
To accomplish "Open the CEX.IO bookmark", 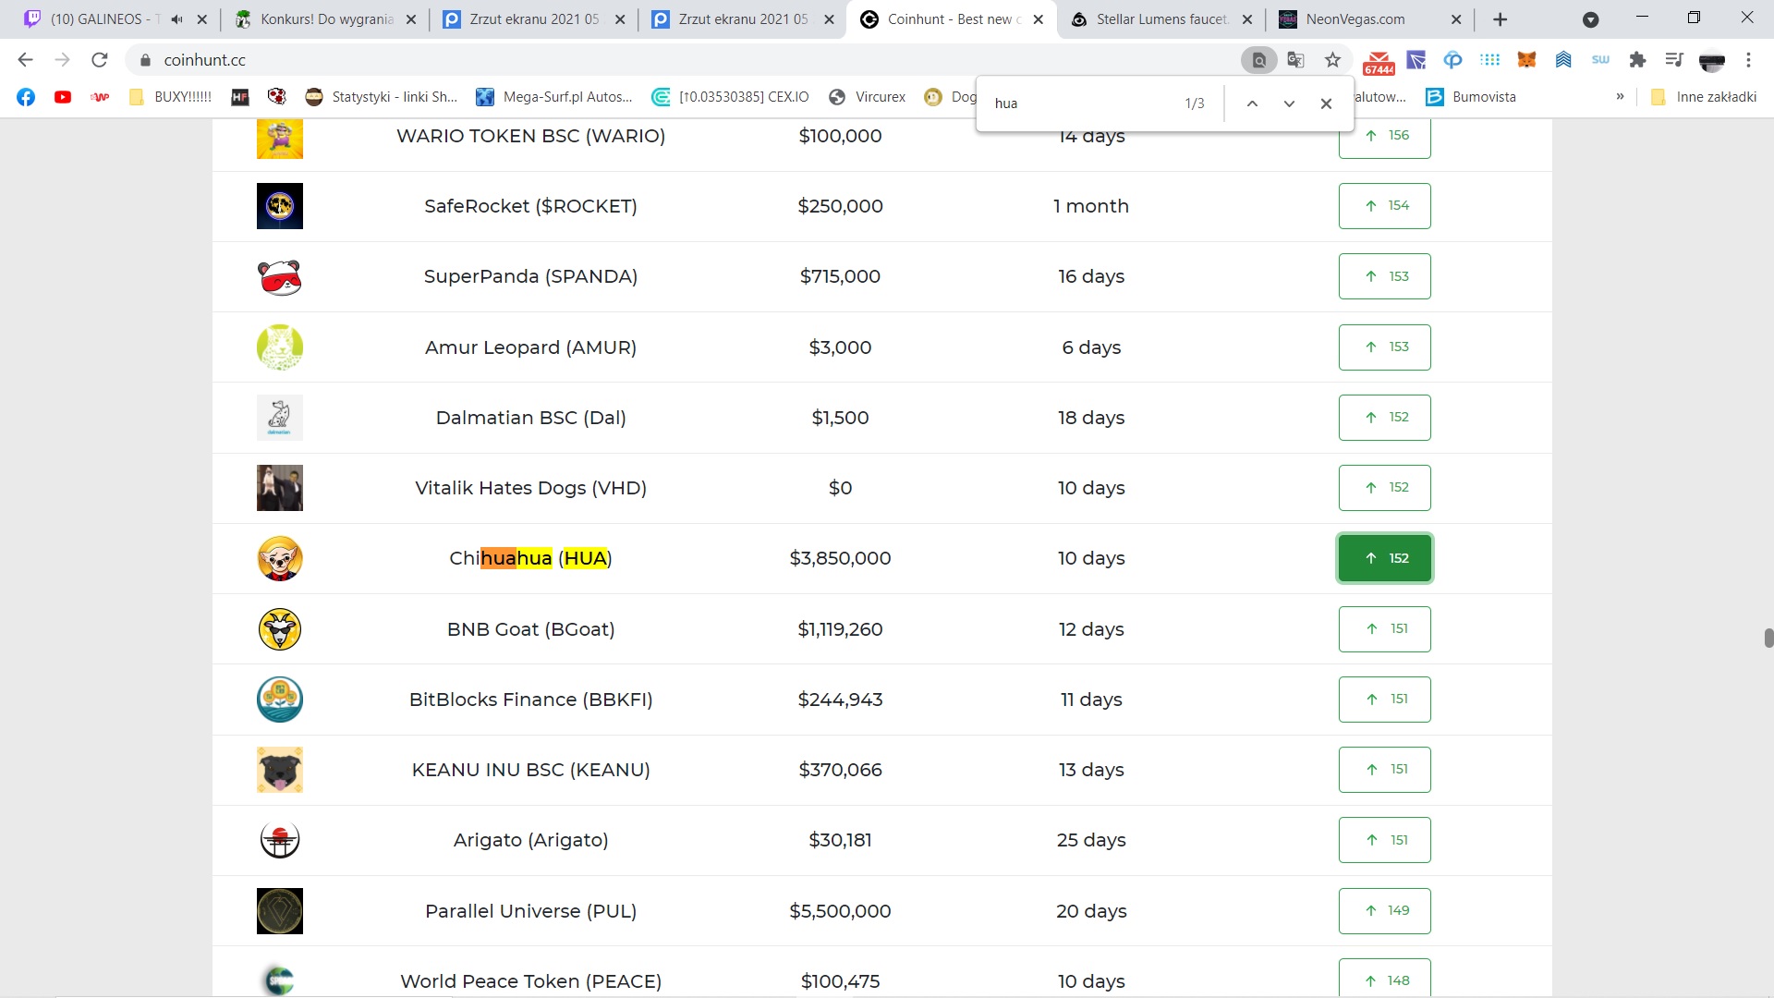I will [x=730, y=97].
